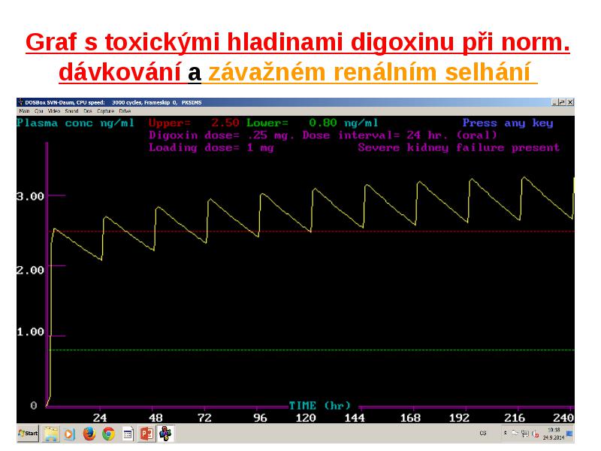Click the 'Digoxin dose= .25 mg.' text
Image resolution: width=601 pixels, height=451 pixels.
pyautogui.click(x=222, y=135)
